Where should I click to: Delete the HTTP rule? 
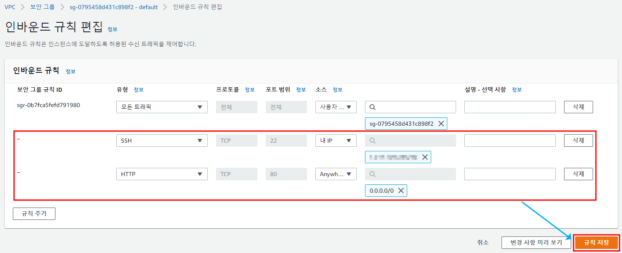point(578,174)
